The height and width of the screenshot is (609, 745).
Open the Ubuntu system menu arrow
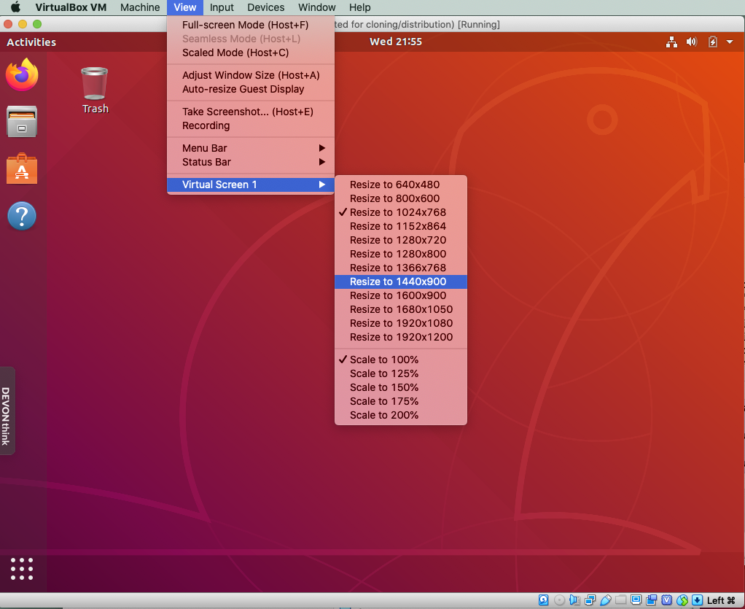[x=730, y=42]
